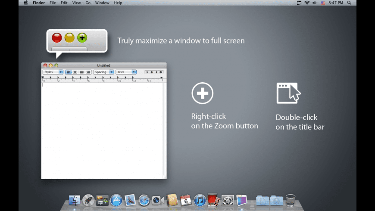The width and height of the screenshot is (375, 211).
Task: Open iCal calendar showing 6
Action: coord(186,200)
